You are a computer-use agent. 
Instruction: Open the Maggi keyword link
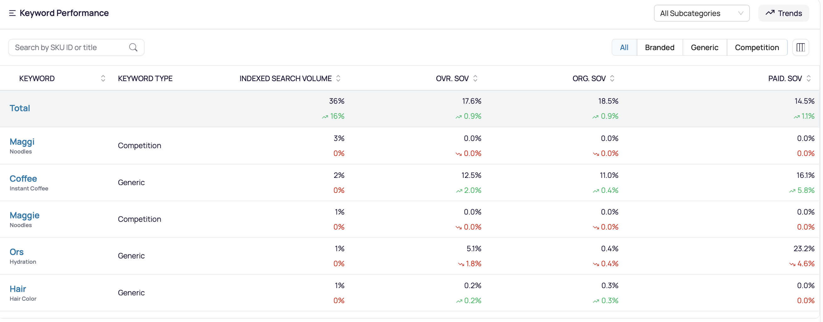22,142
